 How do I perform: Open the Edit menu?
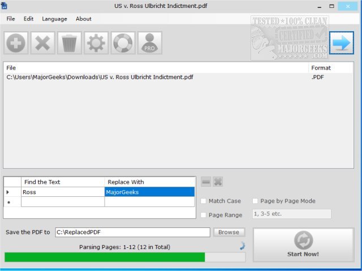tap(29, 19)
